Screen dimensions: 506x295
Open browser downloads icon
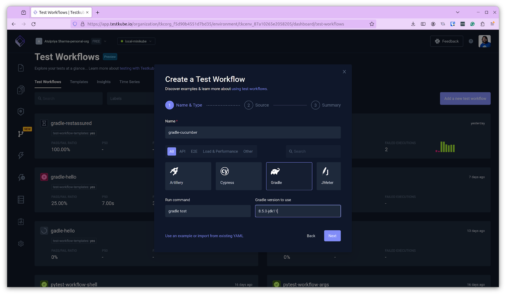pos(413,24)
